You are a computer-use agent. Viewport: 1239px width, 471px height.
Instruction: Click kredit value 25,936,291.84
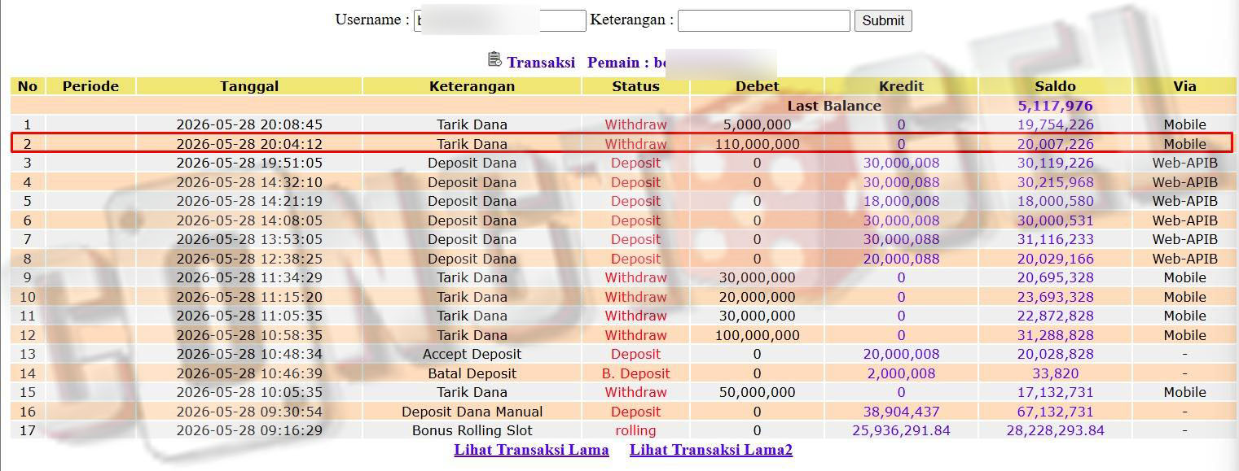(901, 430)
